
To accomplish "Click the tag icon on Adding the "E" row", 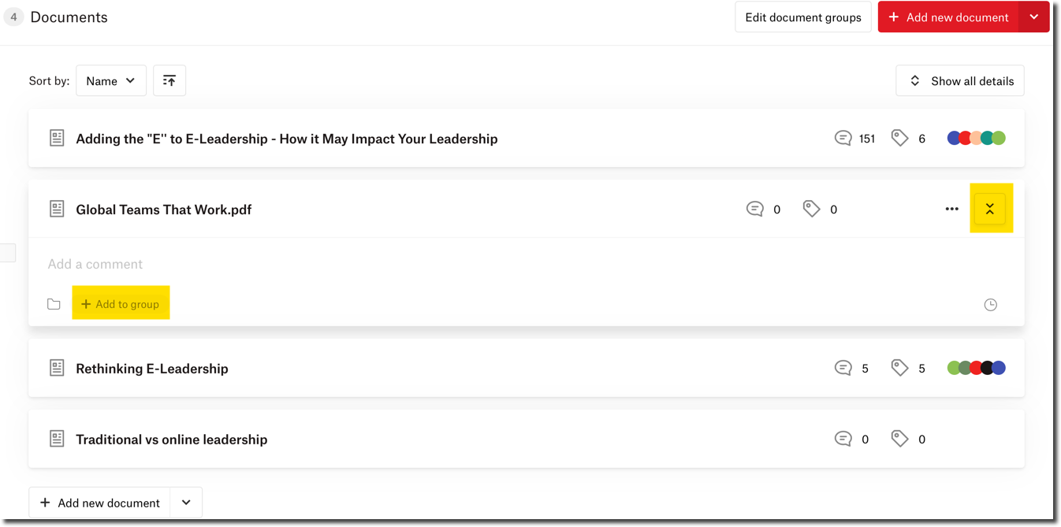I will click(x=899, y=139).
